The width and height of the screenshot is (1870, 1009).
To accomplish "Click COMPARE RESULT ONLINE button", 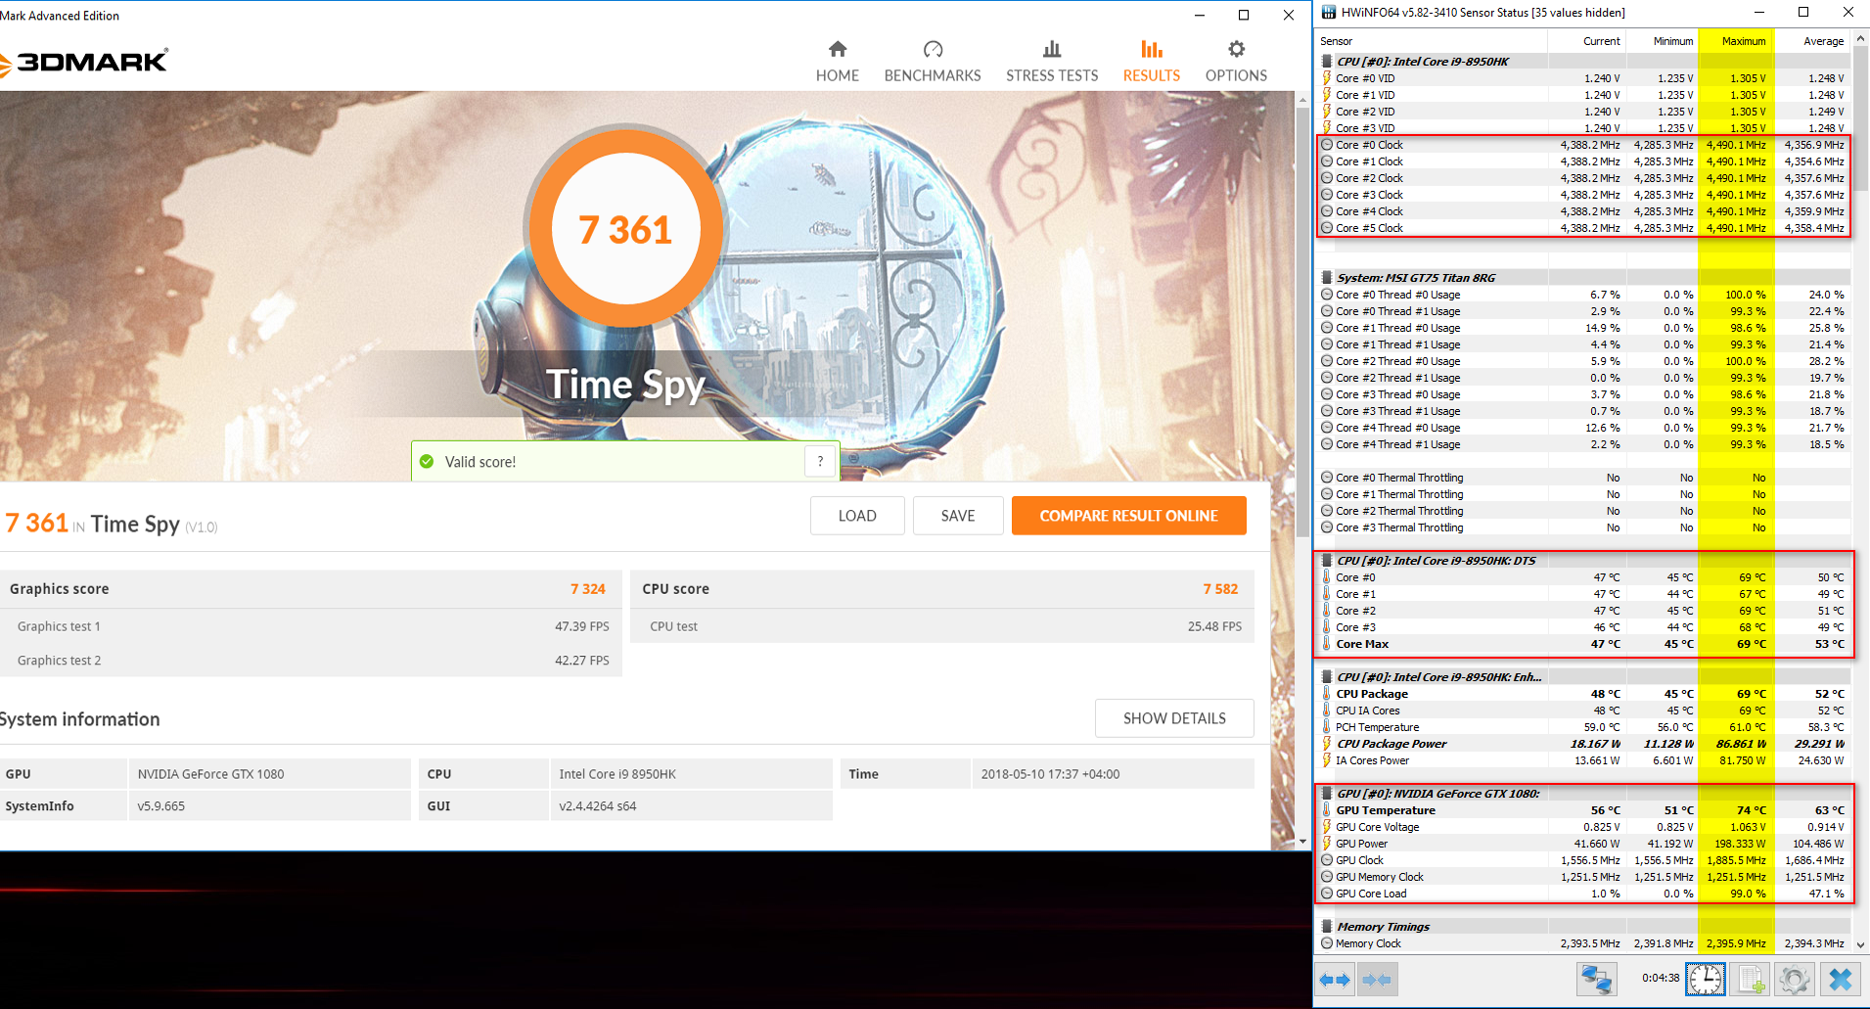I will coord(1128,516).
